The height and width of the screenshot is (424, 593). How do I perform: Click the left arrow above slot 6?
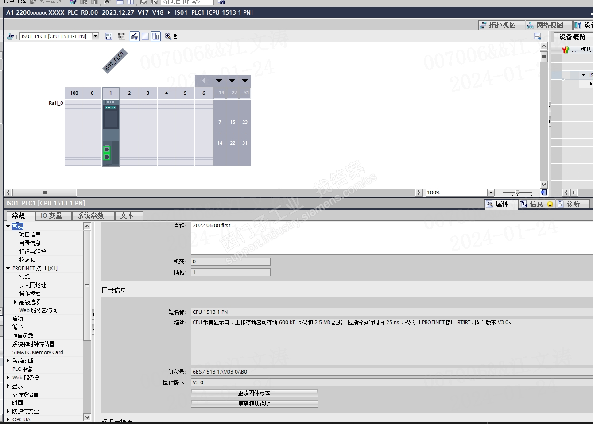(204, 81)
